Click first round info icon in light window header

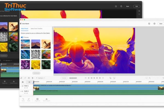[149, 24]
